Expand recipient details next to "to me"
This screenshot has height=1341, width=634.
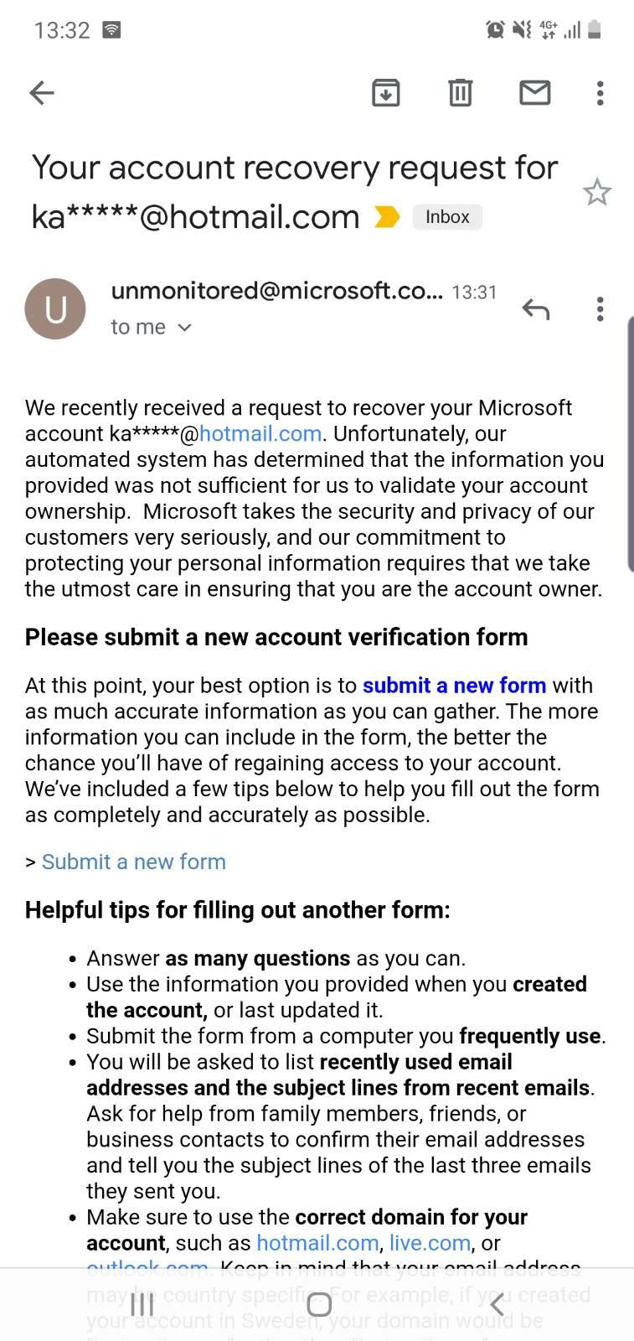pyautogui.click(x=185, y=328)
